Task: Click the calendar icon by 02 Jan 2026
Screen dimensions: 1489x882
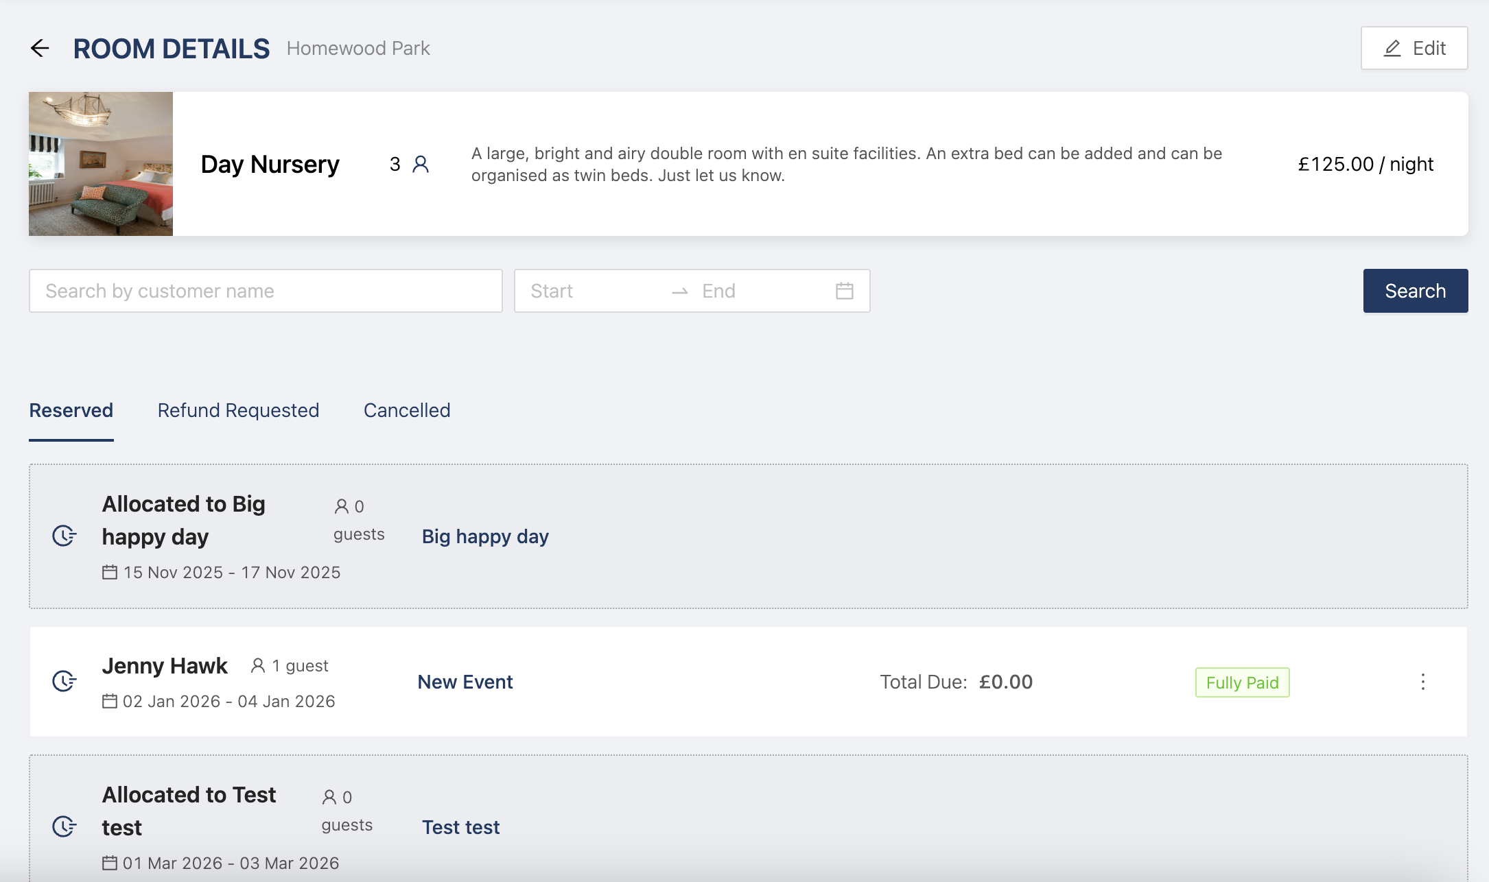Action: coord(110,701)
